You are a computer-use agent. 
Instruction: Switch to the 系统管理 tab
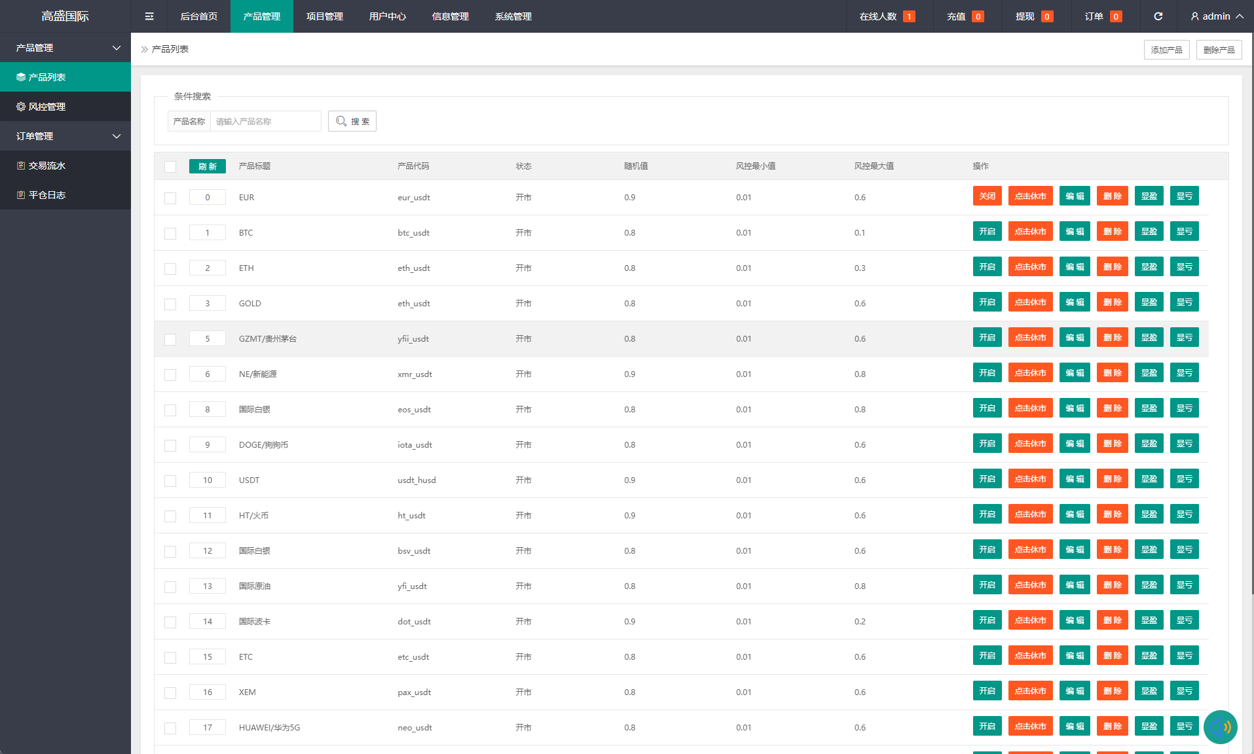[513, 16]
